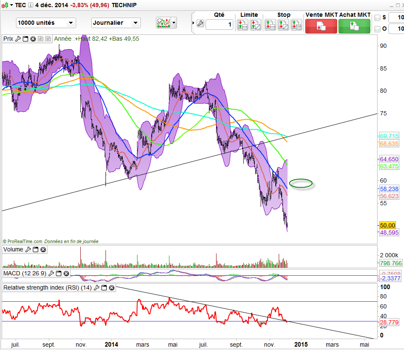Viewport: 404px width, 350px height.
Task: Open order panel settings wrench
Action: point(200,24)
